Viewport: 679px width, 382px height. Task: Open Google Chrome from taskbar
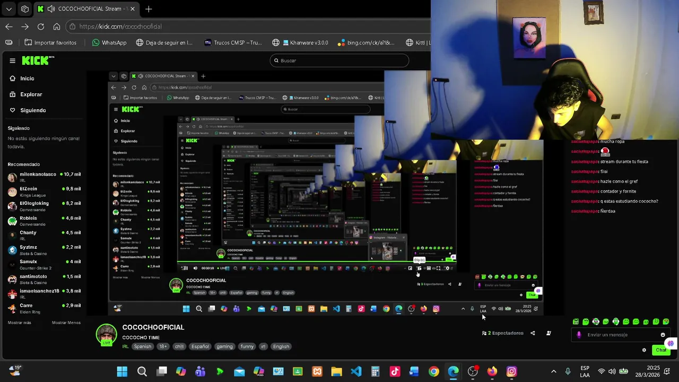434,371
